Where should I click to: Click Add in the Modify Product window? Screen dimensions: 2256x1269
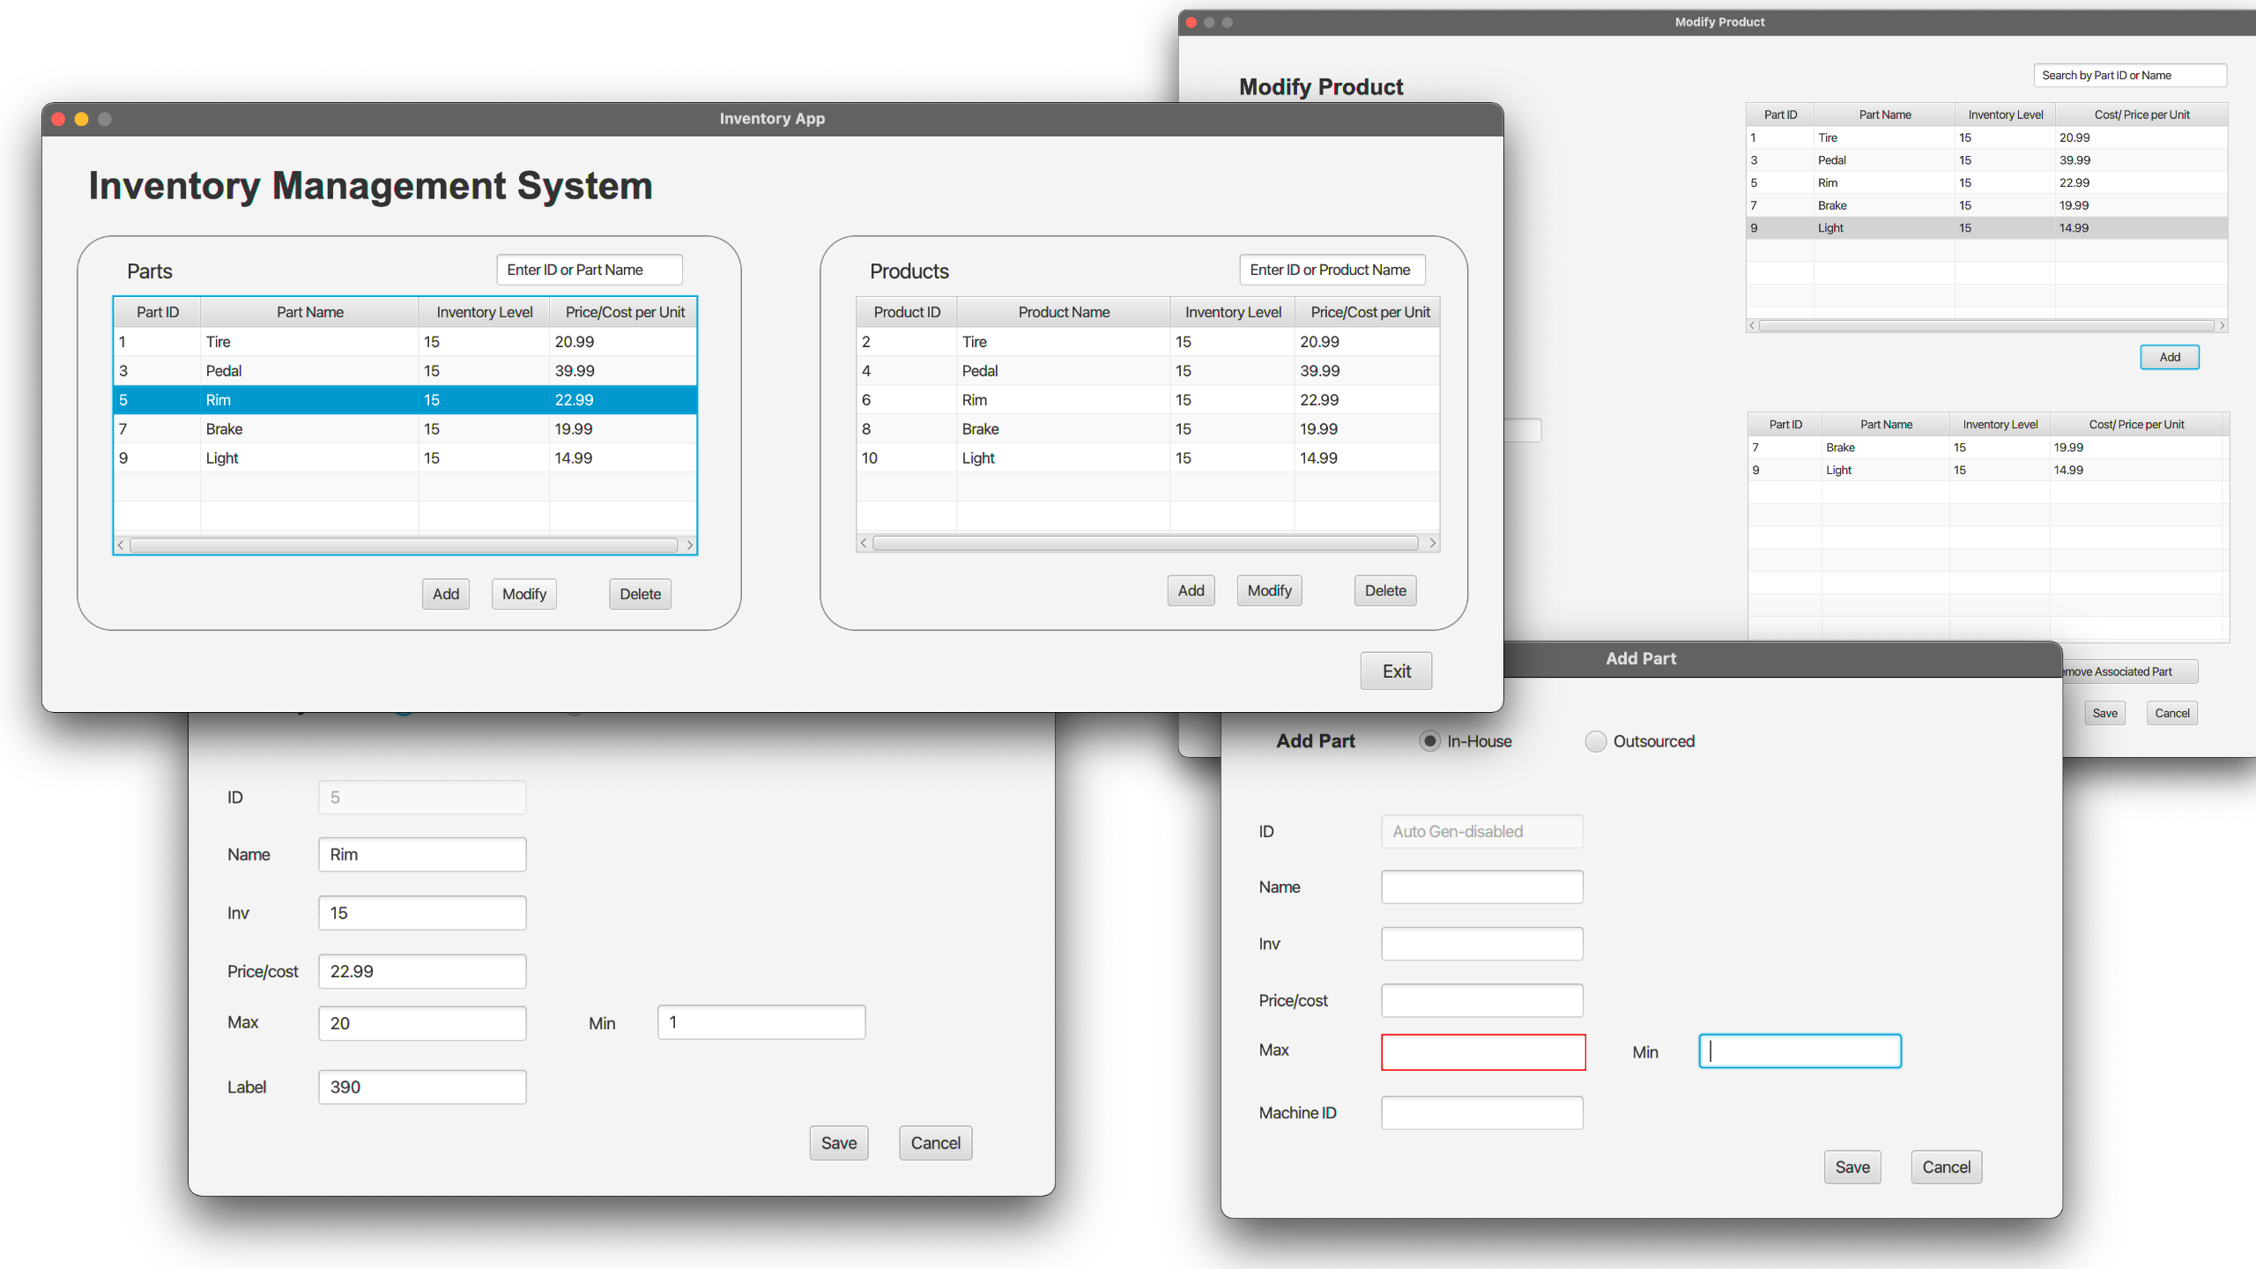click(x=2169, y=356)
